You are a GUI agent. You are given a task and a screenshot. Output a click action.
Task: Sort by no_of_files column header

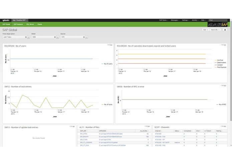click(144, 131)
